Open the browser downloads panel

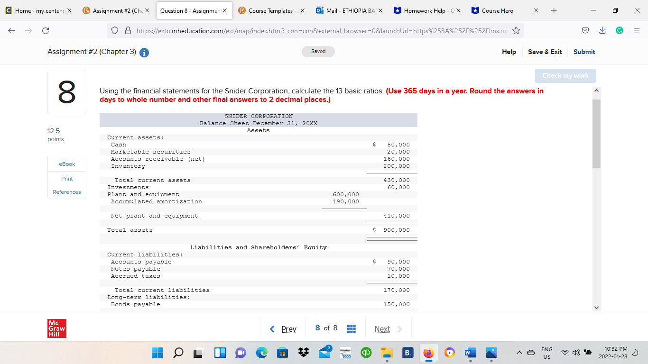tap(603, 31)
